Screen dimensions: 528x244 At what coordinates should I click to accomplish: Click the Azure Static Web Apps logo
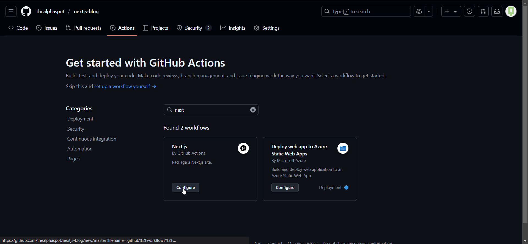click(x=343, y=148)
